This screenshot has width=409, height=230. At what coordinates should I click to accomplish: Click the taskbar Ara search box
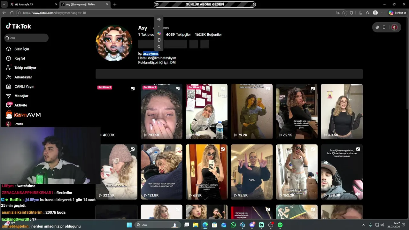[x=157, y=225]
